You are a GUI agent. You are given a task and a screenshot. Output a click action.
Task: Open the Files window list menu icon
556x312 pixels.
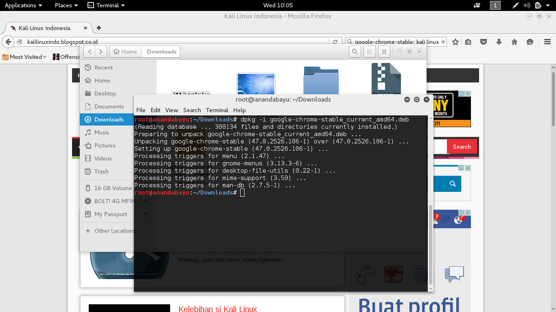(x=384, y=52)
